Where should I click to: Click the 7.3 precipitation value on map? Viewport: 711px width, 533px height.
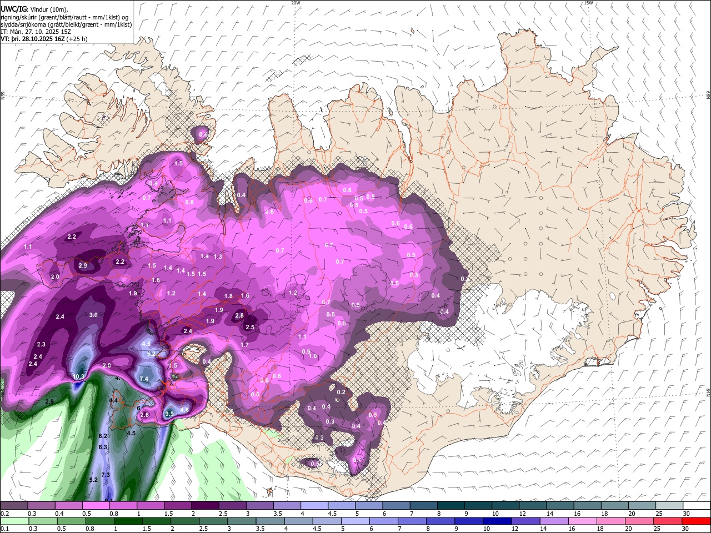[106, 475]
